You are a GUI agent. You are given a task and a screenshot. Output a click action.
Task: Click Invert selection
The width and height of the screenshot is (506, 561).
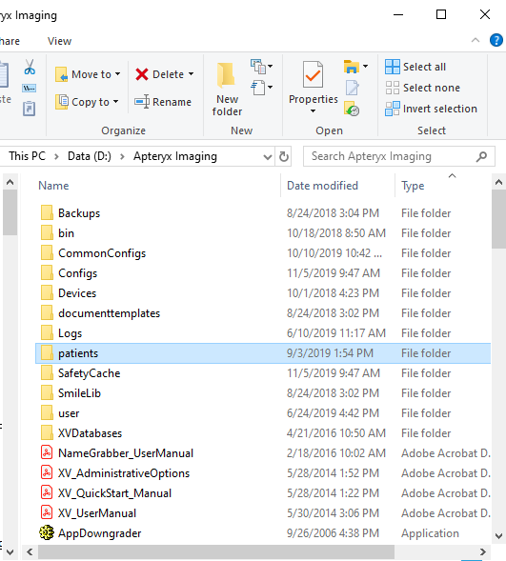pyautogui.click(x=432, y=109)
